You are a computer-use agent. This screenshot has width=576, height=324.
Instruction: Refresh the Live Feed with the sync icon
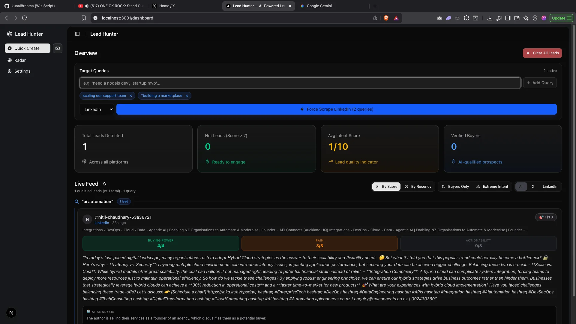(x=104, y=184)
